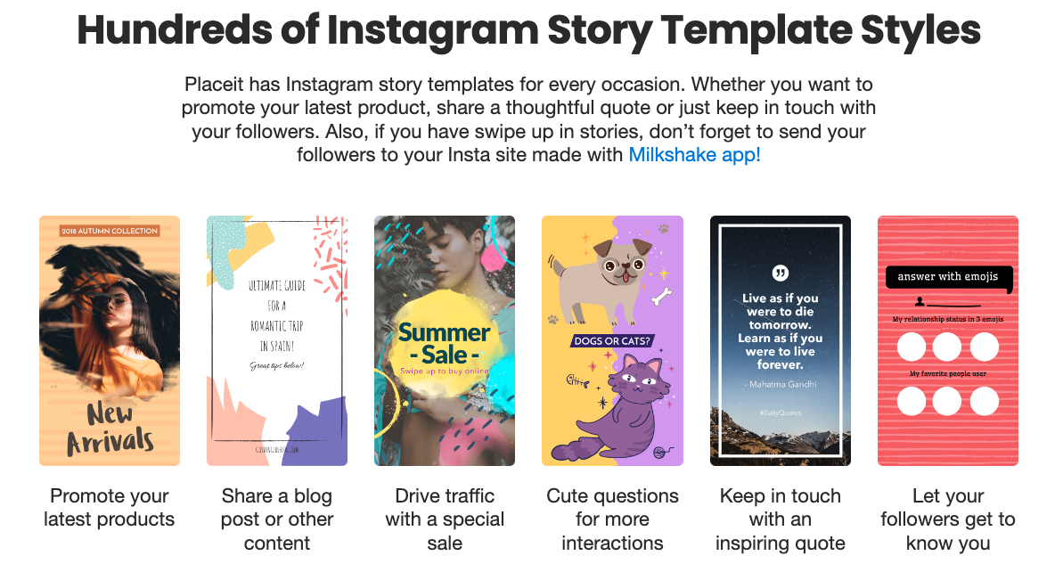Click the bone icon beside the pug
This screenshot has height=572, width=1063.
662,296
